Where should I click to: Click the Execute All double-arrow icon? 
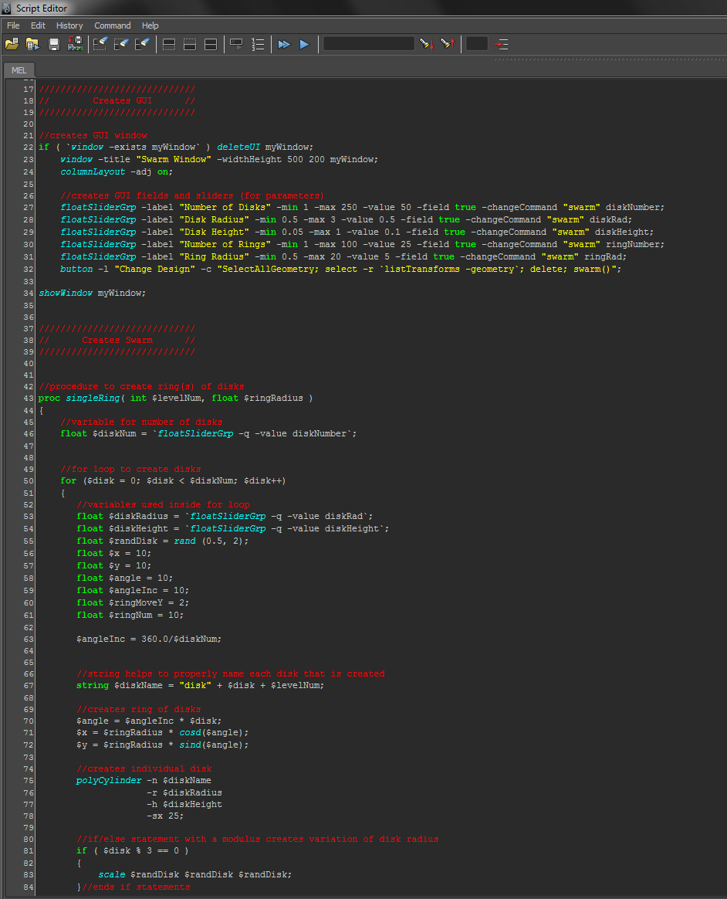[x=283, y=44]
